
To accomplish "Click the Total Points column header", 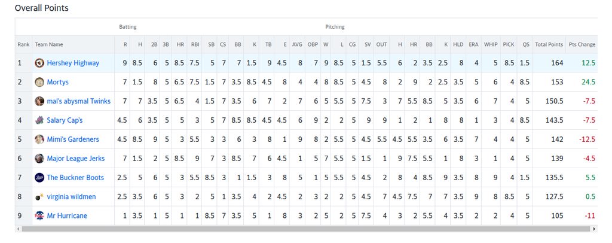I will [549, 44].
